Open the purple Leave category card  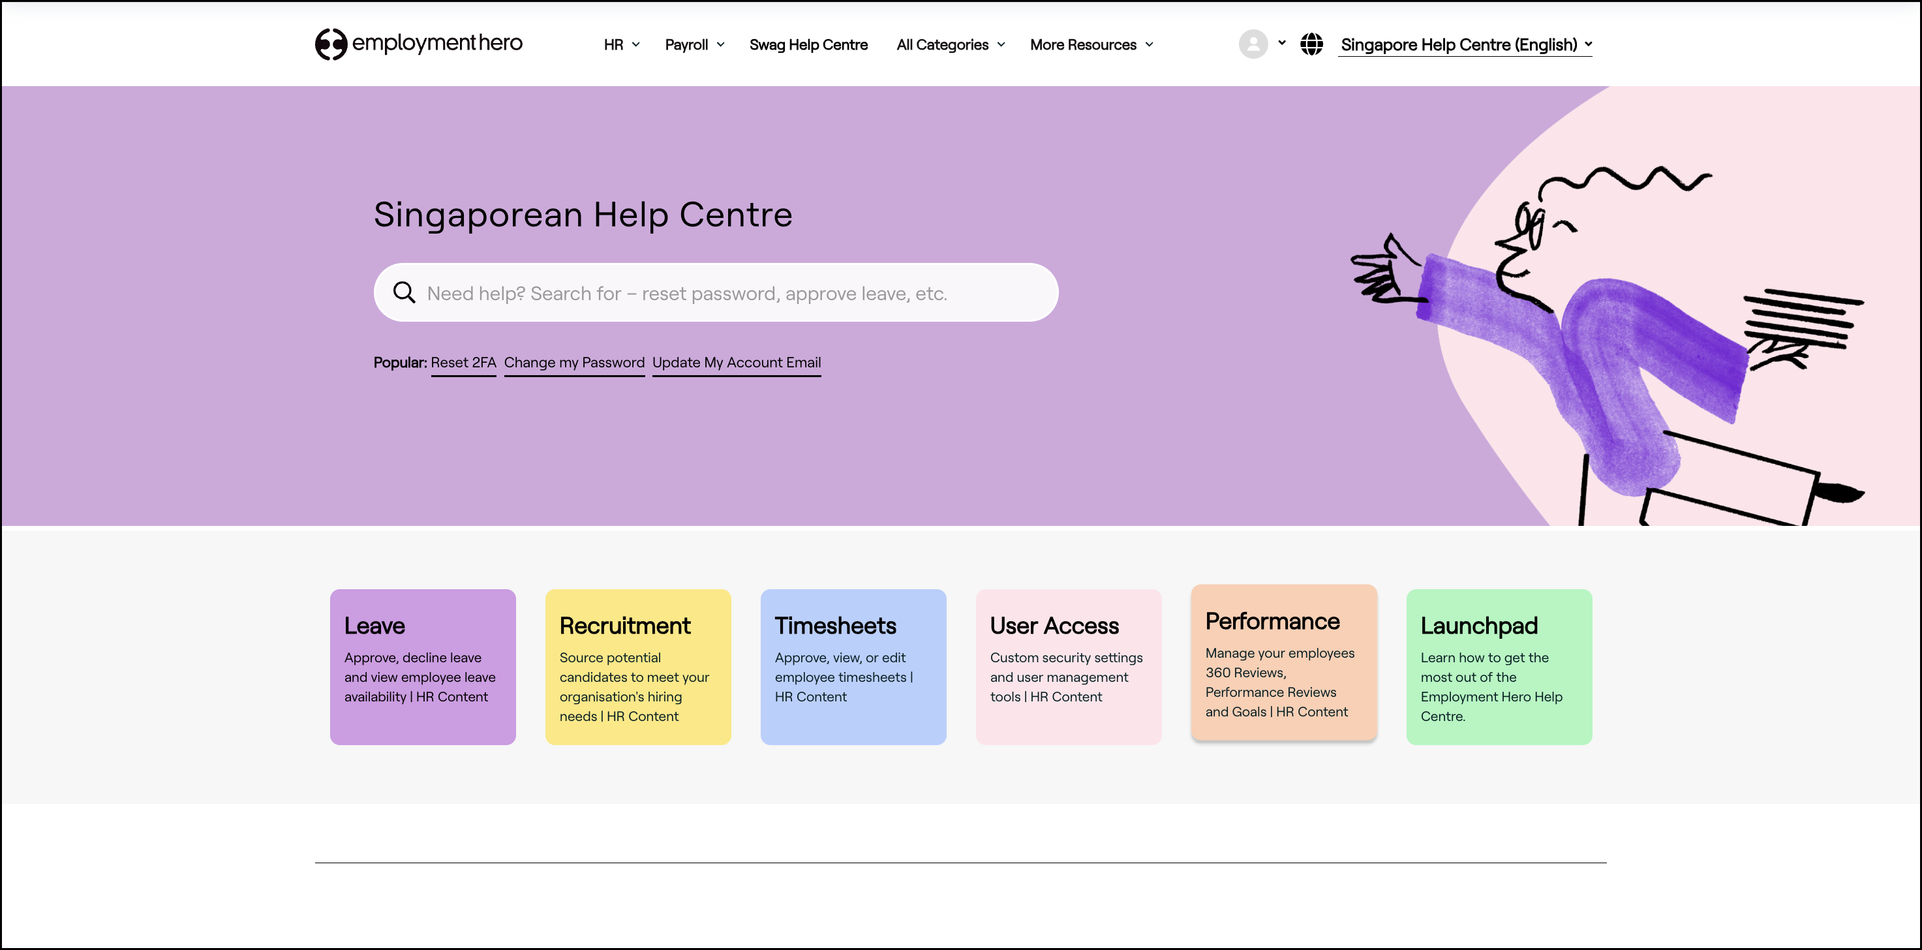click(422, 666)
